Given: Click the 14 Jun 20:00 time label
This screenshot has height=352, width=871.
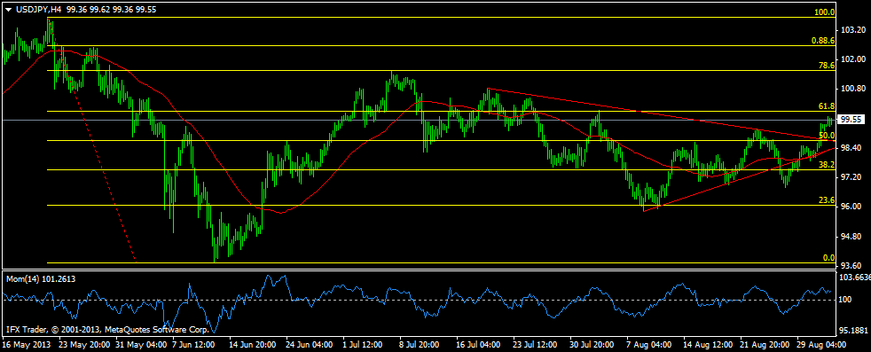Looking at the screenshot, I should [x=253, y=344].
